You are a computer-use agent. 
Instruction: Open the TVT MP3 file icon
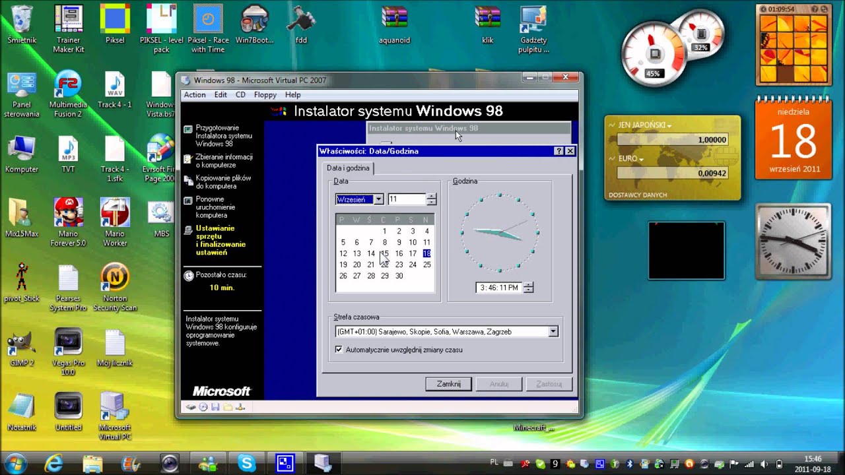[x=69, y=154]
